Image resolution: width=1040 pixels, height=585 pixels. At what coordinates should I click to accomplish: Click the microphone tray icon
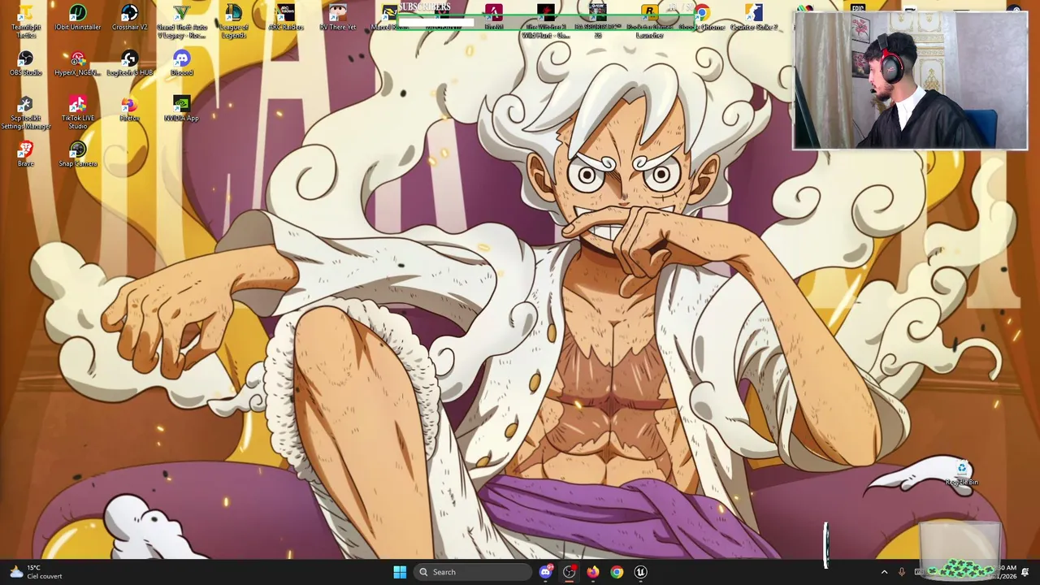tap(901, 572)
